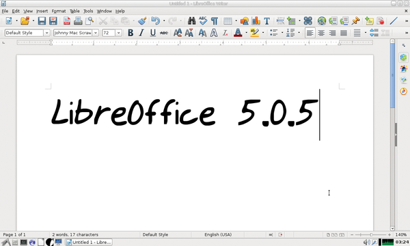Viewport: 410px width, 246px height.
Task: Click English (USA) language in status bar
Action: coord(218,234)
